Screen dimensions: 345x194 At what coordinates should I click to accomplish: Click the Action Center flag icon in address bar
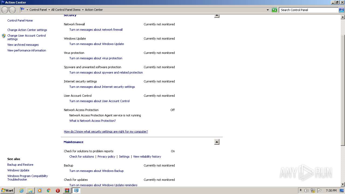(x=23, y=9)
